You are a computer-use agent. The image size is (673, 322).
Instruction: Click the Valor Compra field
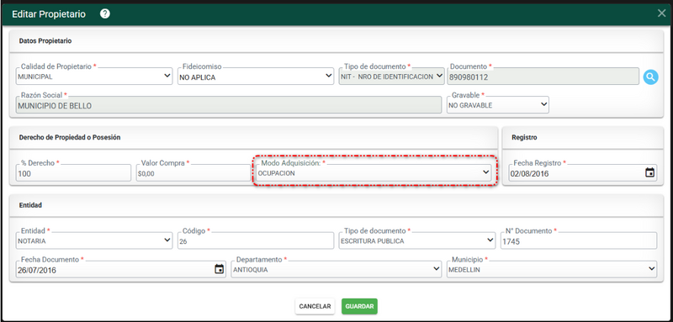tap(193, 173)
